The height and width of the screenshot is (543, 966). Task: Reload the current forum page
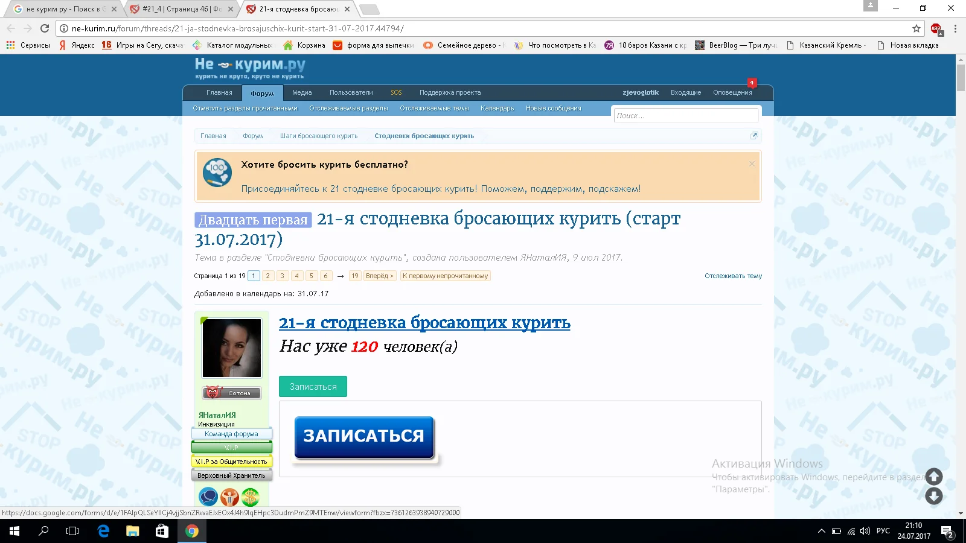tap(45, 28)
